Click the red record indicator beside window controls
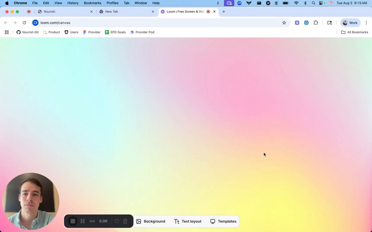The image size is (372, 232). click(29, 12)
